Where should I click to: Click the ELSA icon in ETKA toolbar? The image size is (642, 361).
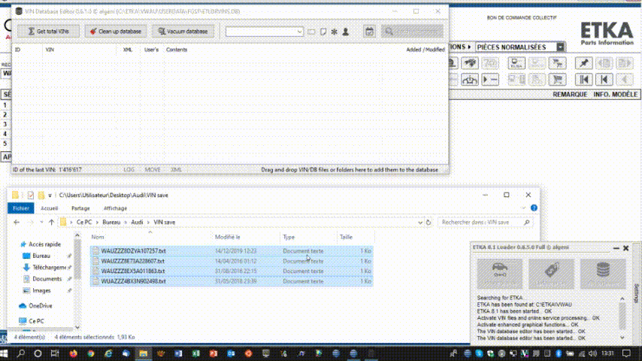pyautogui.click(x=516, y=63)
